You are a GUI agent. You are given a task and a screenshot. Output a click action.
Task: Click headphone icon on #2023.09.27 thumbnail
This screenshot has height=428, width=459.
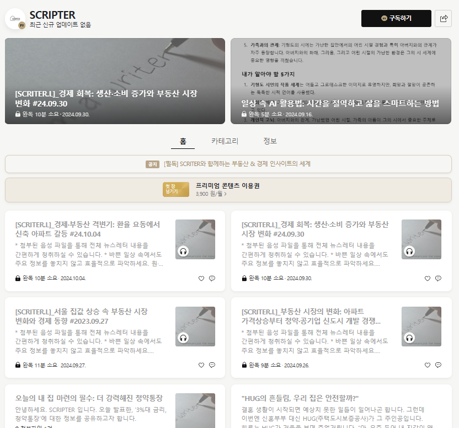(183, 338)
